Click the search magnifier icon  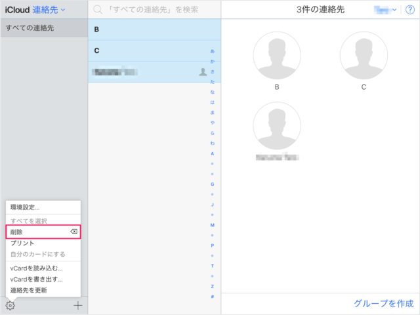[98, 10]
